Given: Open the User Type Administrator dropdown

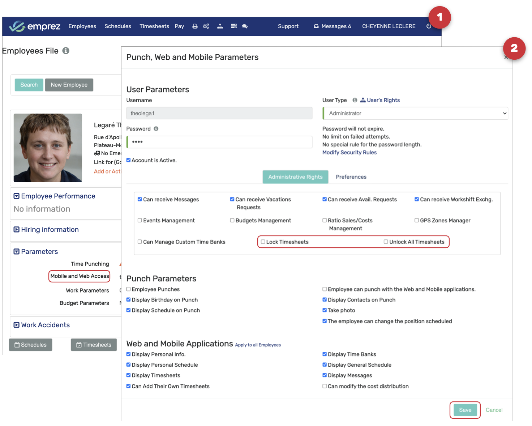Looking at the screenshot, I should (415, 114).
